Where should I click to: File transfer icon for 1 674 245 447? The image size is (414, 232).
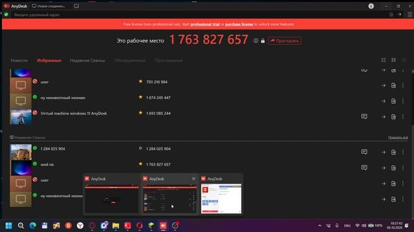pyautogui.click(x=393, y=101)
